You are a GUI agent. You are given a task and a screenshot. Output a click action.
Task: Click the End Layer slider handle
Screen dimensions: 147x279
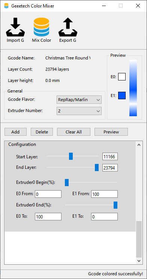tap(97, 168)
